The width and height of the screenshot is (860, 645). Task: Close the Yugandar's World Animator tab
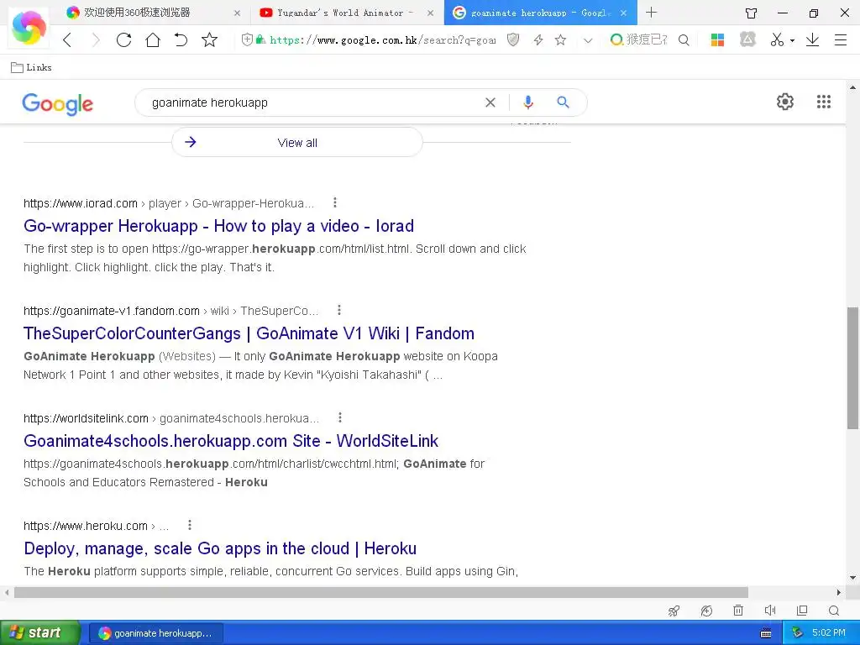pyautogui.click(x=431, y=13)
